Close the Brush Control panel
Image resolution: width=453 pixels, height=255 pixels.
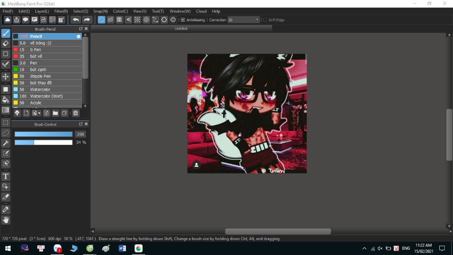86,124
